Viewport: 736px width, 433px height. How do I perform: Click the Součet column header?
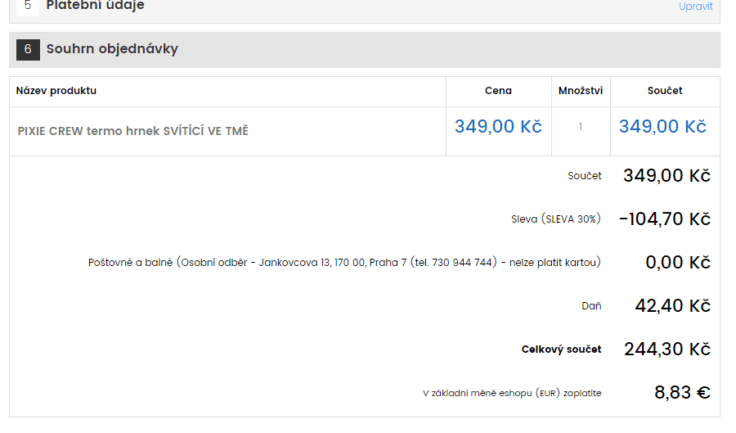click(x=665, y=91)
